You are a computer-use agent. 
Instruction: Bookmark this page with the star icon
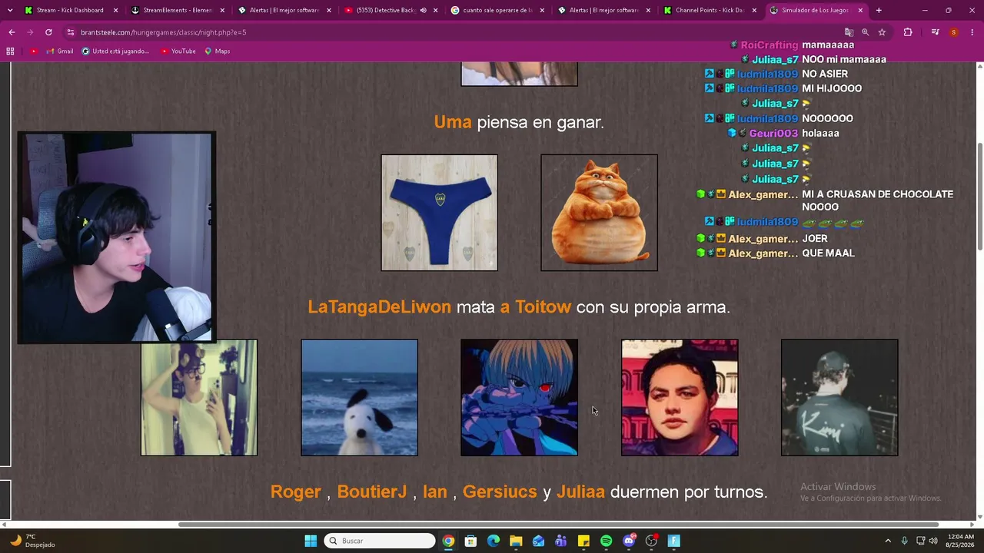[882, 32]
